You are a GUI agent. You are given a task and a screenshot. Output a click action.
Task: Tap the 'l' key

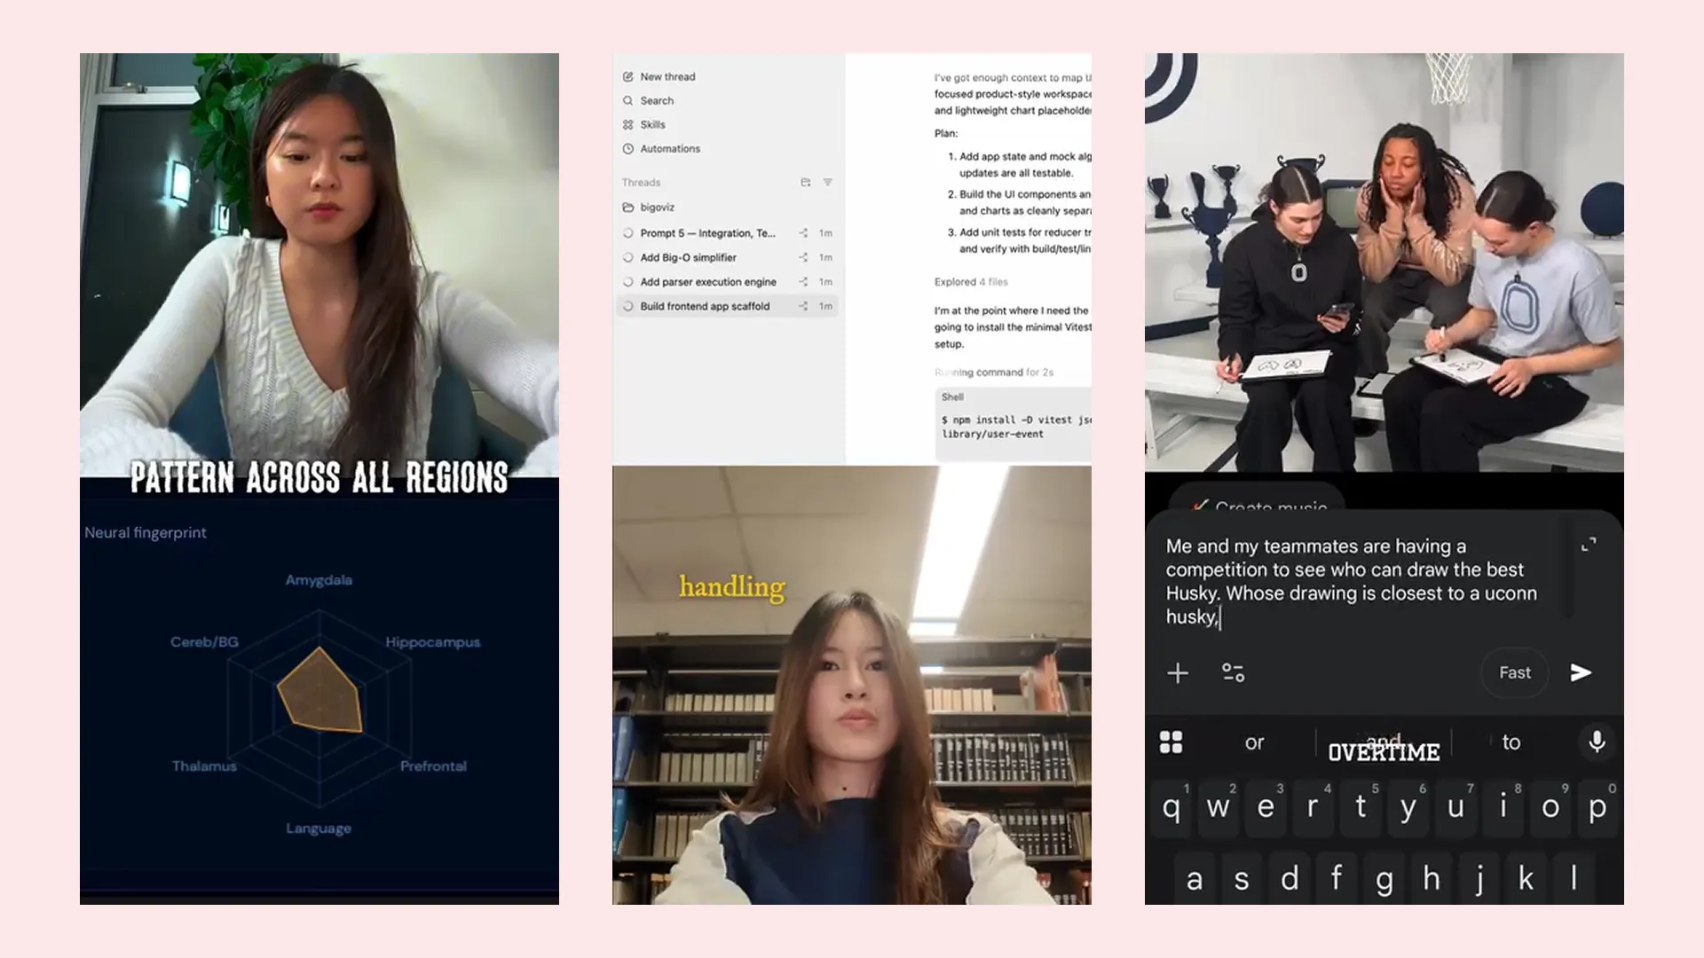(1574, 879)
